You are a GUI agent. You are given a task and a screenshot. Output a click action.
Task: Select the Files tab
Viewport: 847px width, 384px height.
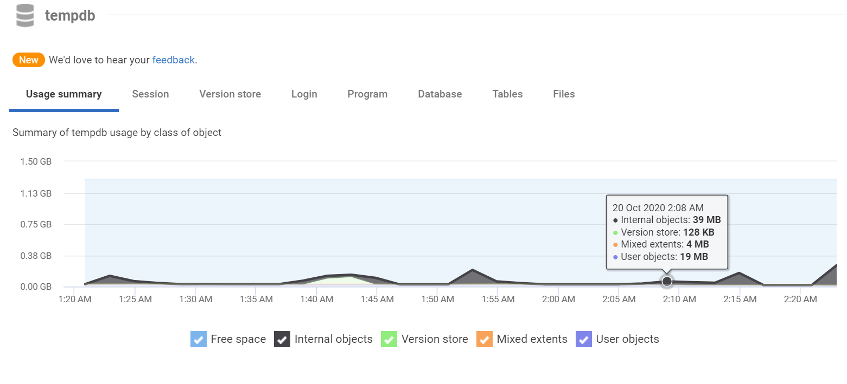(564, 94)
